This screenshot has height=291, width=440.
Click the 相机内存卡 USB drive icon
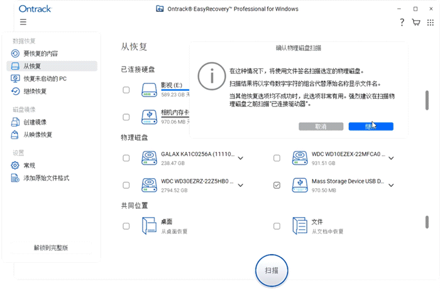[149, 117]
